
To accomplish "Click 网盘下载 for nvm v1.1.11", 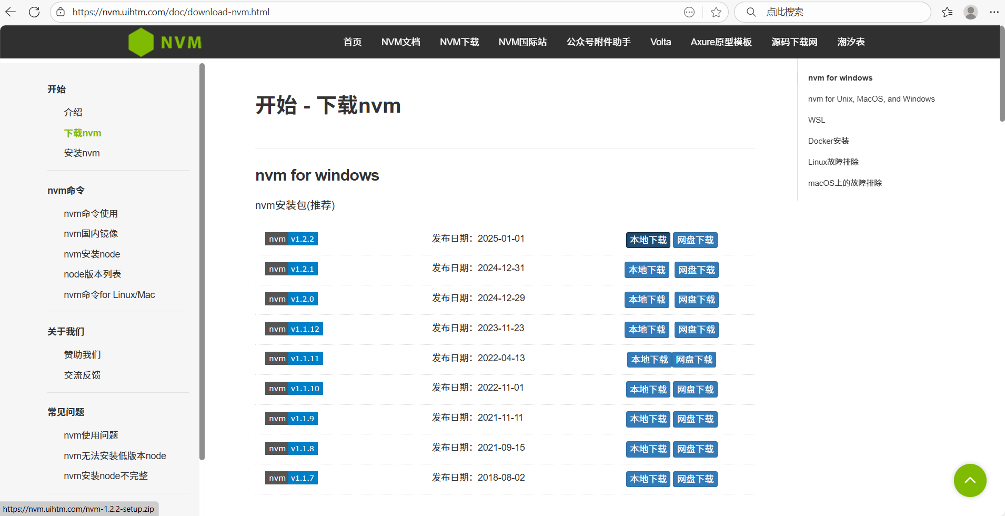I will click(x=694, y=360).
